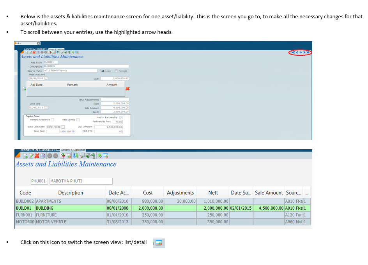Open date picker beside Base Cost Date
This screenshot has width=368, height=265.
pos(62,127)
